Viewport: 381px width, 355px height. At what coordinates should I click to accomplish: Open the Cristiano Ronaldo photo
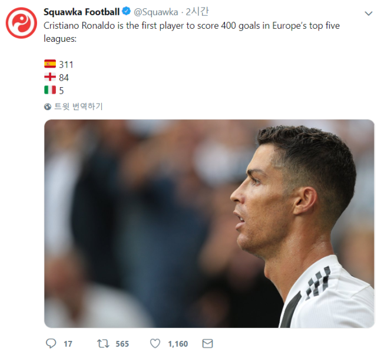click(x=209, y=224)
